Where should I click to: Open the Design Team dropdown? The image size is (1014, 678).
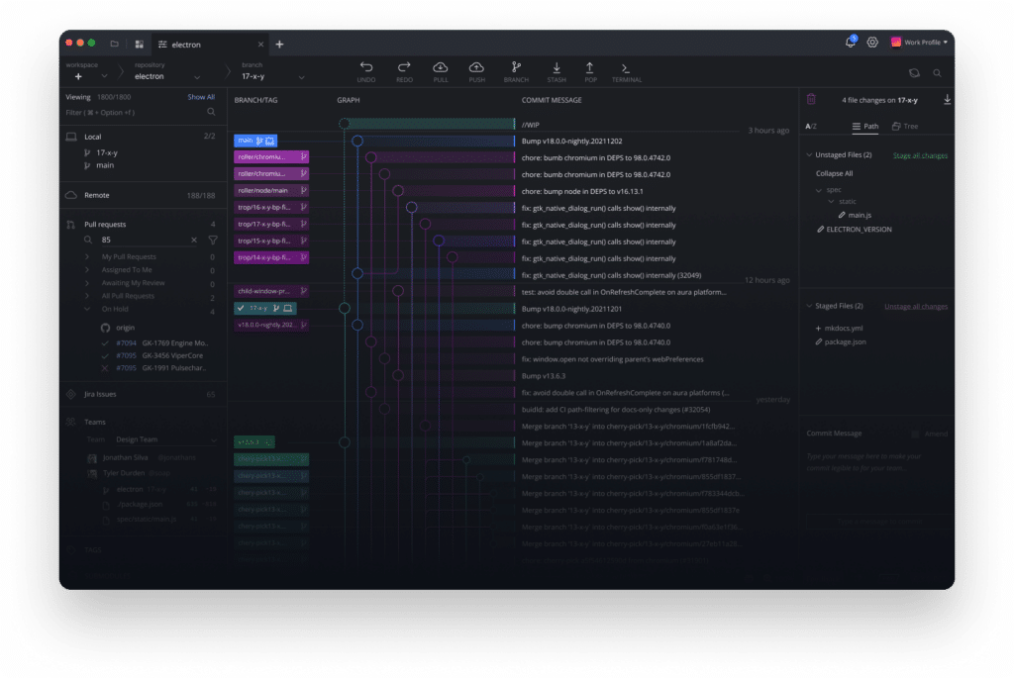[x=166, y=439]
